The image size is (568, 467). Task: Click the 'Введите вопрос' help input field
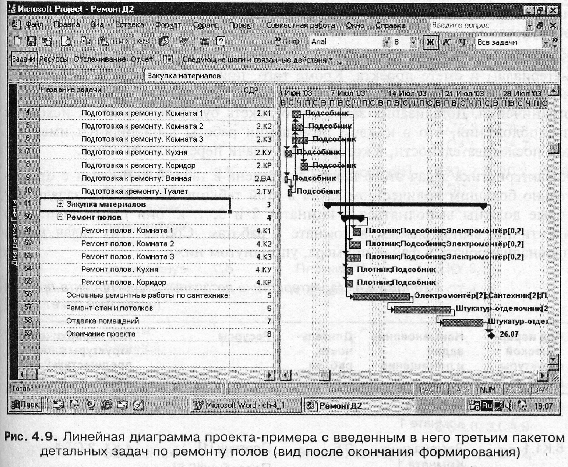pos(477,25)
